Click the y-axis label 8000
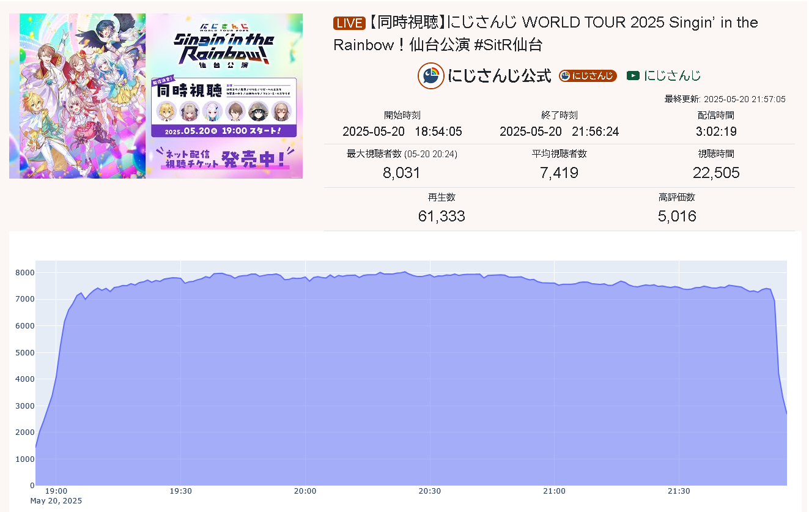 pos(24,273)
